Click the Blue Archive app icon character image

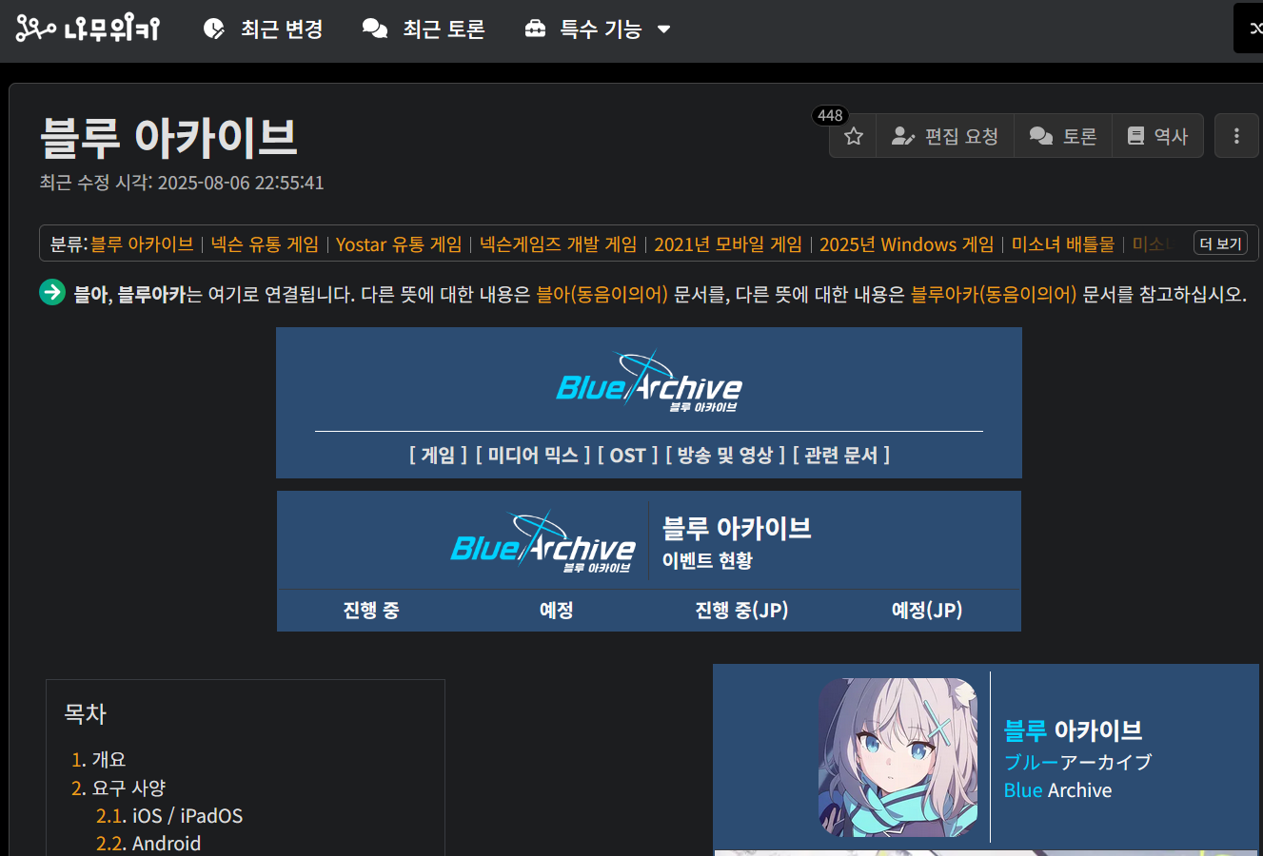point(898,757)
